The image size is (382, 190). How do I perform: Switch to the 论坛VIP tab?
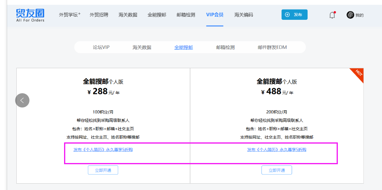(x=101, y=47)
